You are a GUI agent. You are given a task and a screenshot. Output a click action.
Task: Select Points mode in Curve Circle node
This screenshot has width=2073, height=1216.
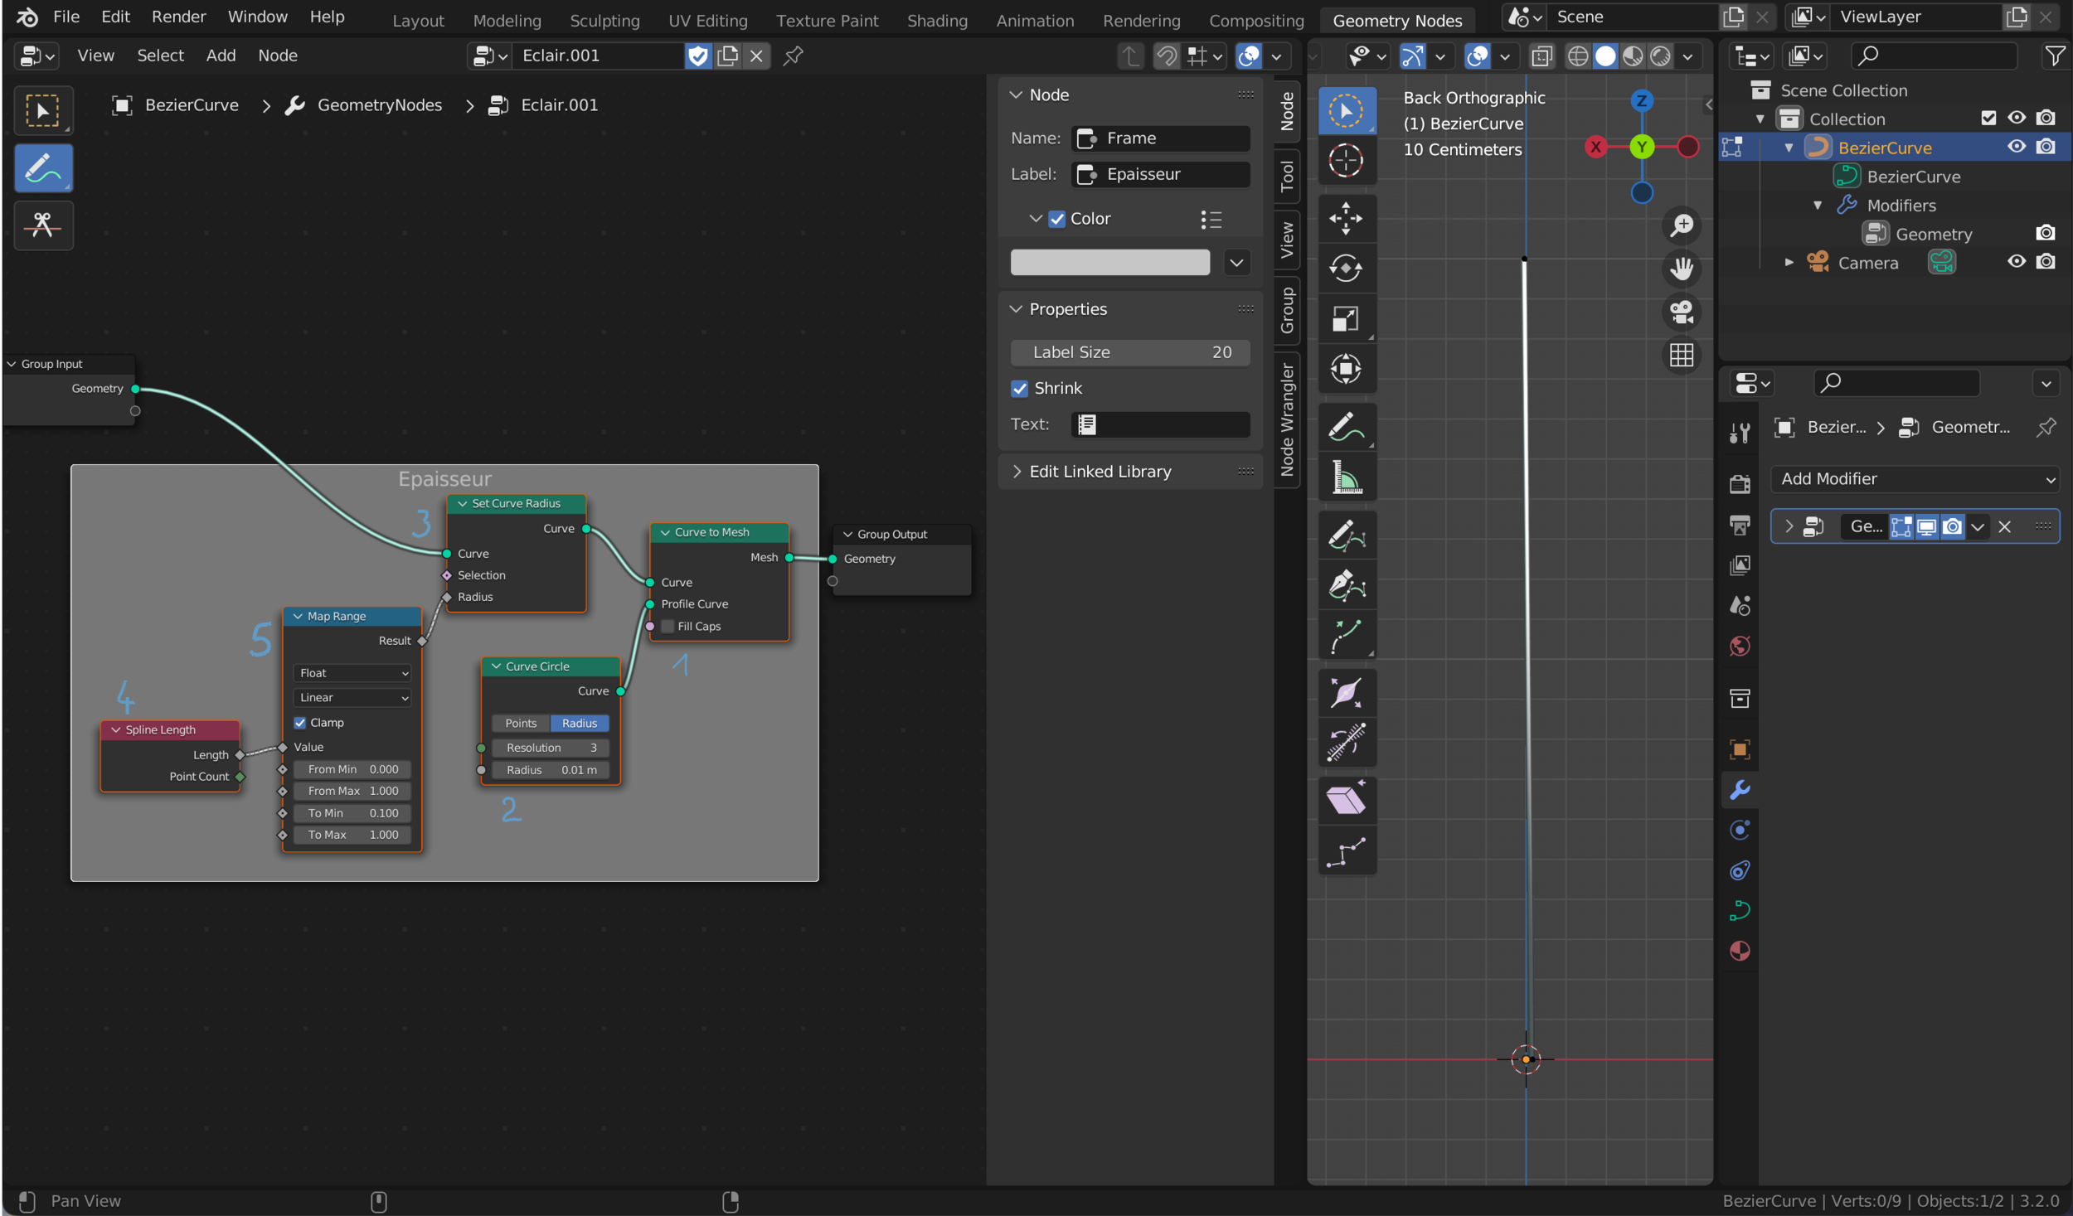521,723
